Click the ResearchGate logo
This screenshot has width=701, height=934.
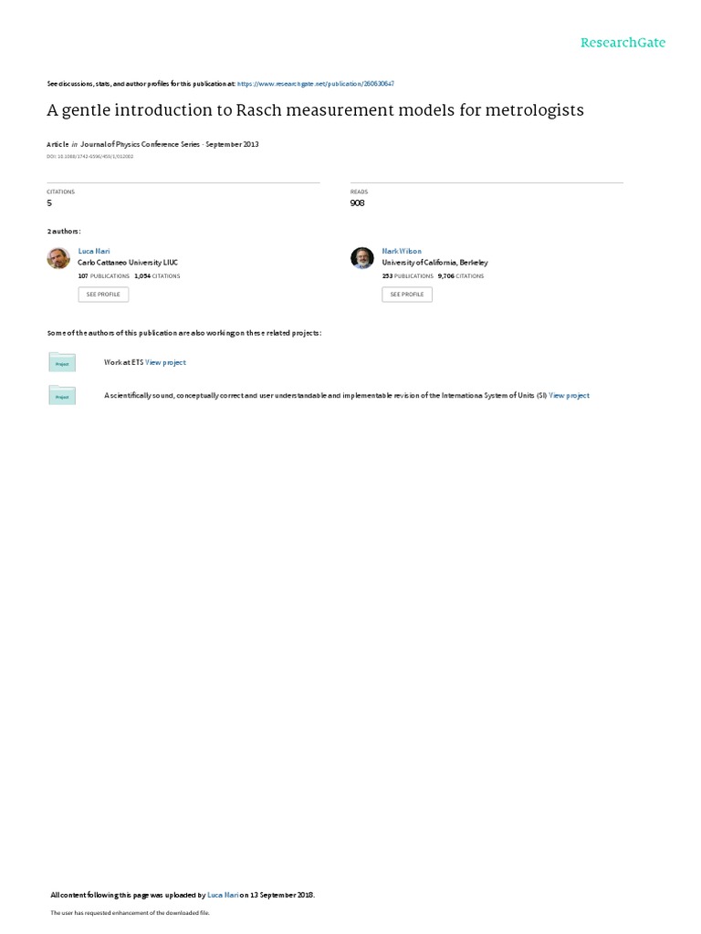click(623, 43)
